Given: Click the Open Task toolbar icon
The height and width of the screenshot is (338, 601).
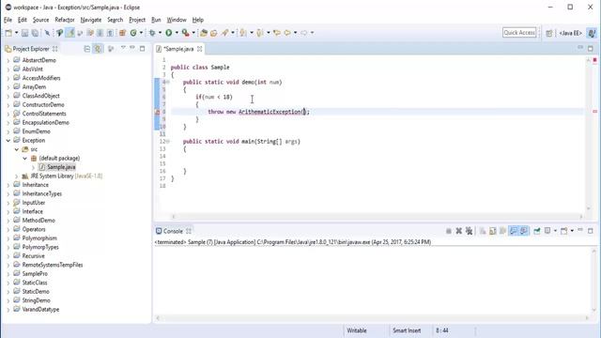Looking at the screenshot, I should [x=214, y=33].
